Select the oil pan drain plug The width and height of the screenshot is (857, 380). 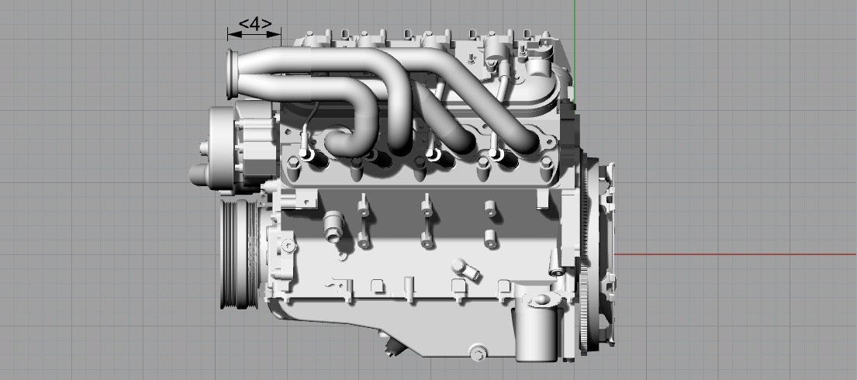pos(479,351)
